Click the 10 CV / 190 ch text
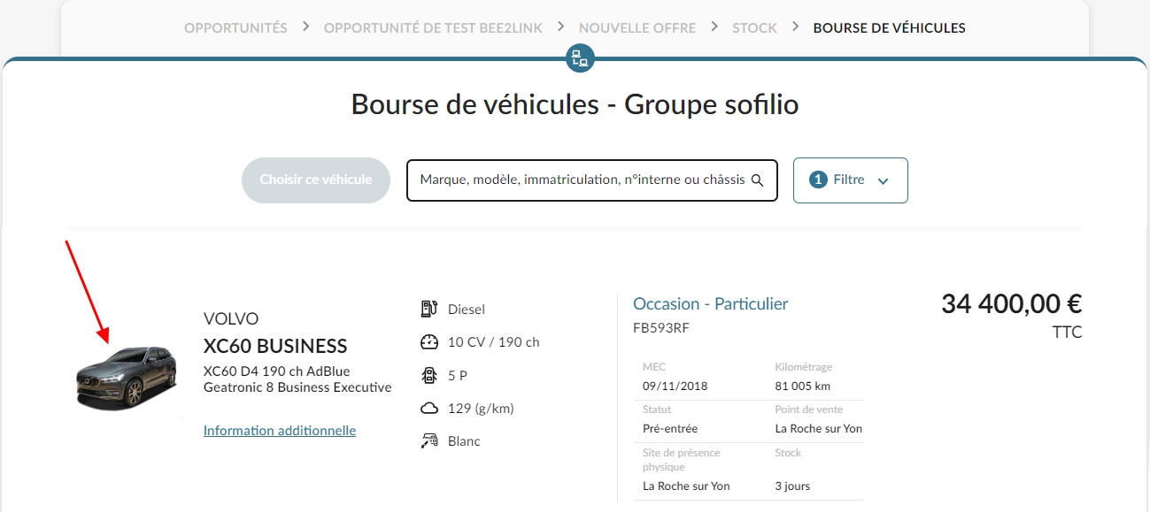 [x=494, y=342]
